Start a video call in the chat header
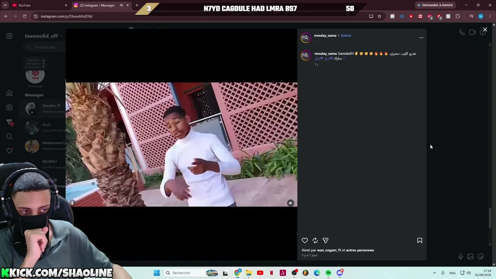Image resolution: width=496 pixels, height=279 pixels. [x=472, y=33]
